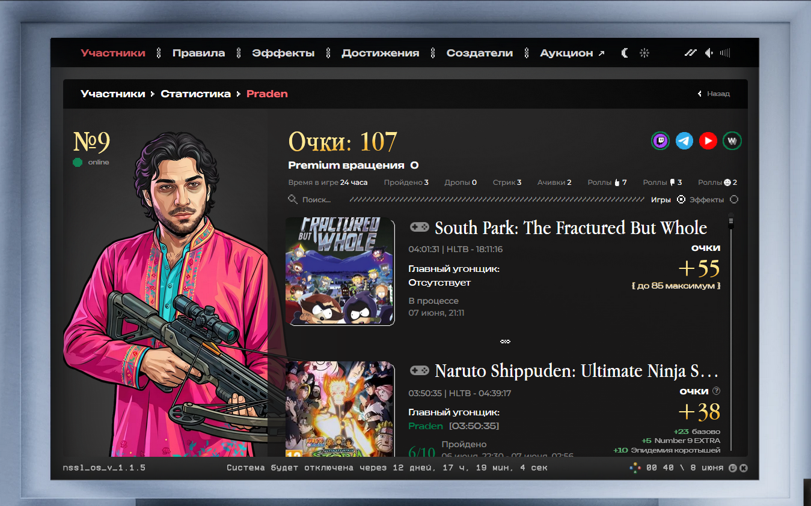Click the +10 Эпидемия коротышей line
The width and height of the screenshot is (811, 506).
(x=667, y=450)
